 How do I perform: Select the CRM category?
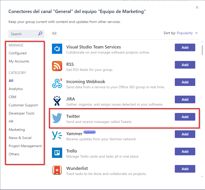pos(13,97)
